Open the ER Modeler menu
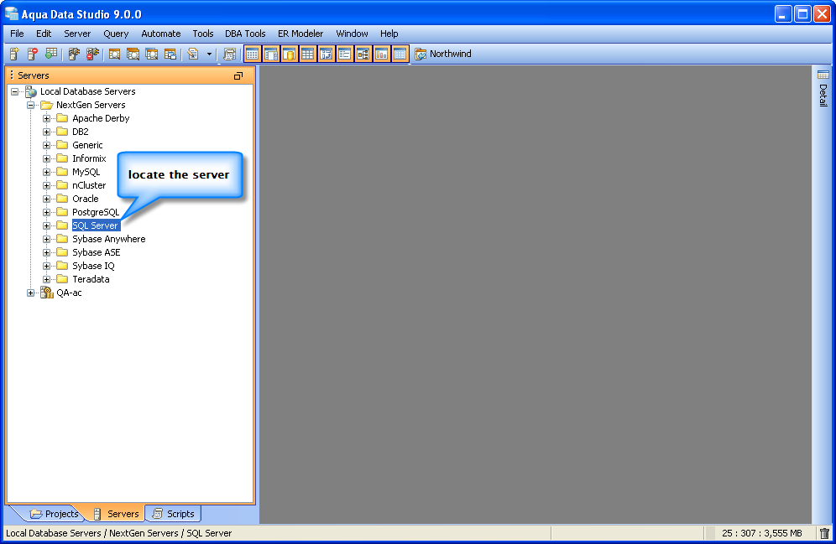836x544 pixels. pos(300,34)
